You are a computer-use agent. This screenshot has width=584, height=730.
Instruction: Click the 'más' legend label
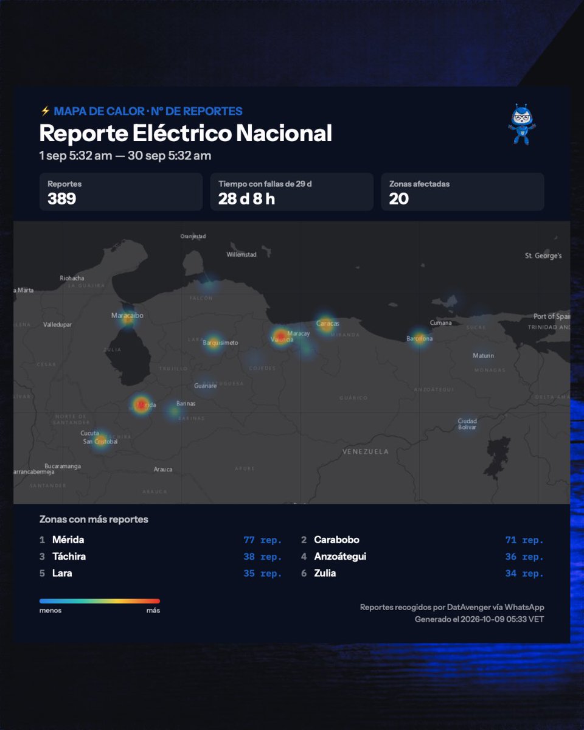click(153, 610)
